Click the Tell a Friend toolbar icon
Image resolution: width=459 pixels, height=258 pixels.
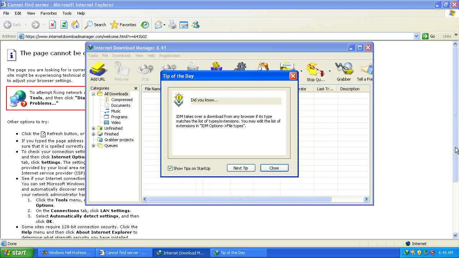pyautogui.click(x=365, y=72)
